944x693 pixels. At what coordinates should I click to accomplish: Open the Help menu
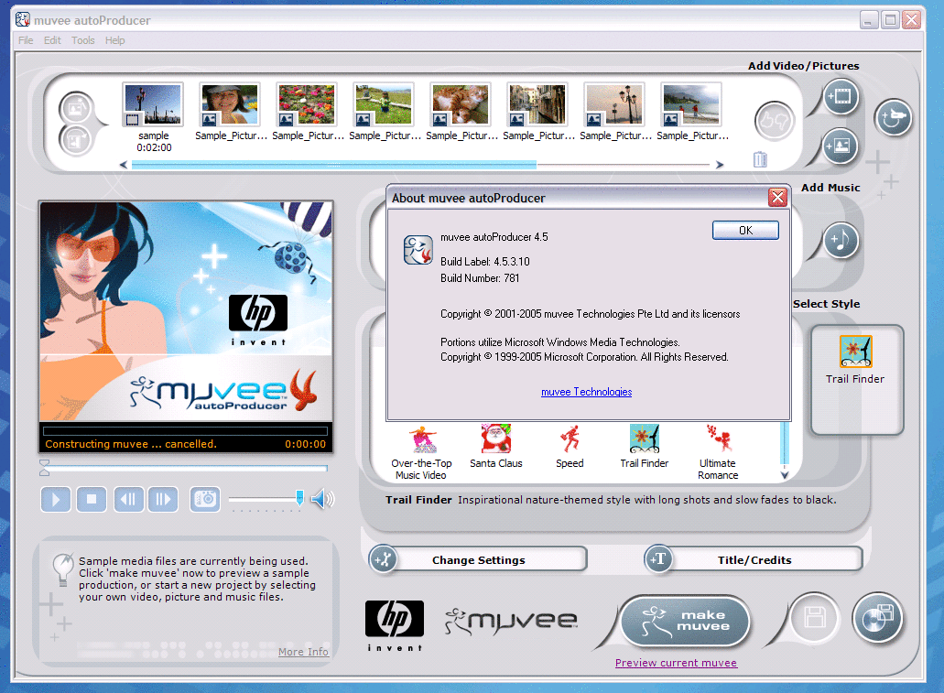[x=115, y=40]
